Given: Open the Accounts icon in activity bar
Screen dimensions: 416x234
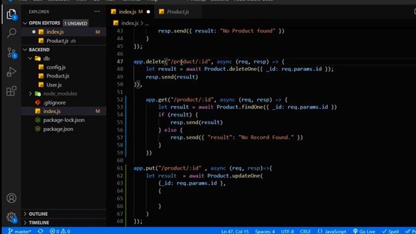Looking at the screenshot, I should click(12, 198).
